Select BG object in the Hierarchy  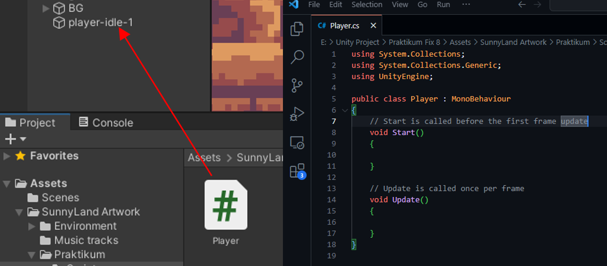point(76,8)
